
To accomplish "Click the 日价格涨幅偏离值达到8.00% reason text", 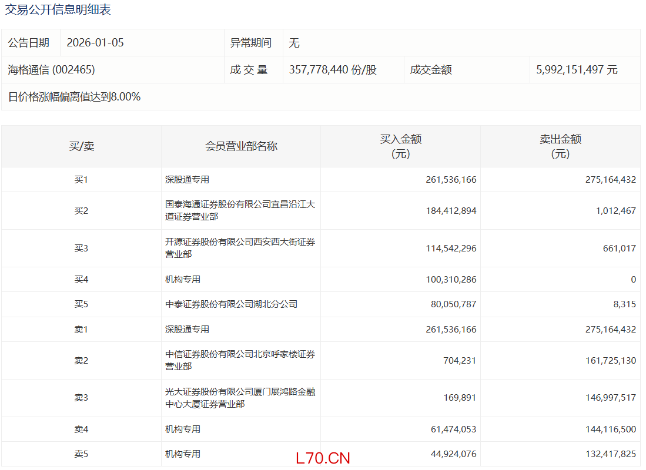I will click(x=74, y=97).
